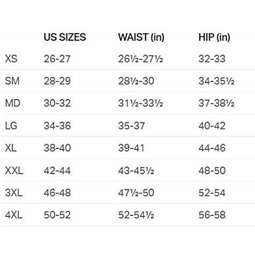Click US size value 50-52
The width and height of the screenshot is (255, 255).
click(57, 215)
